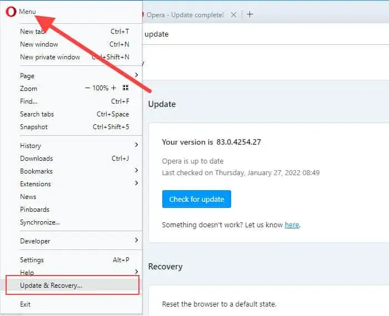Click the 'Opera is up to date' text
Viewport: 389px width, 316px height.
[193, 161]
